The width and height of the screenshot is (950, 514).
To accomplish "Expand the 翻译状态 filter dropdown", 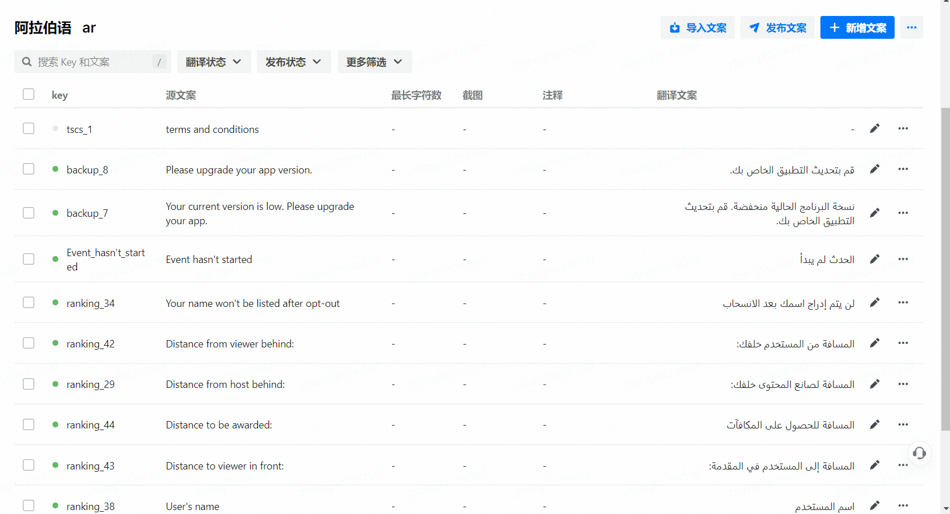I will click(214, 62).
